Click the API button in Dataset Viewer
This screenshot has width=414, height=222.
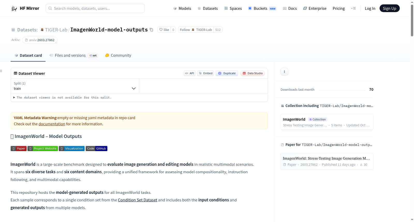pyautogui.click(x=189, y=73)
